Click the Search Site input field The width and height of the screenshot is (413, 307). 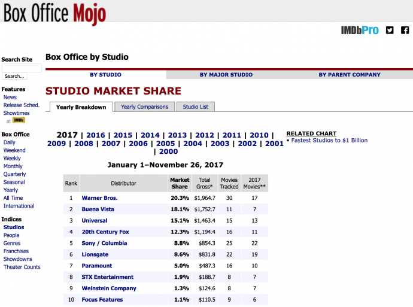[x=22, y=68]
